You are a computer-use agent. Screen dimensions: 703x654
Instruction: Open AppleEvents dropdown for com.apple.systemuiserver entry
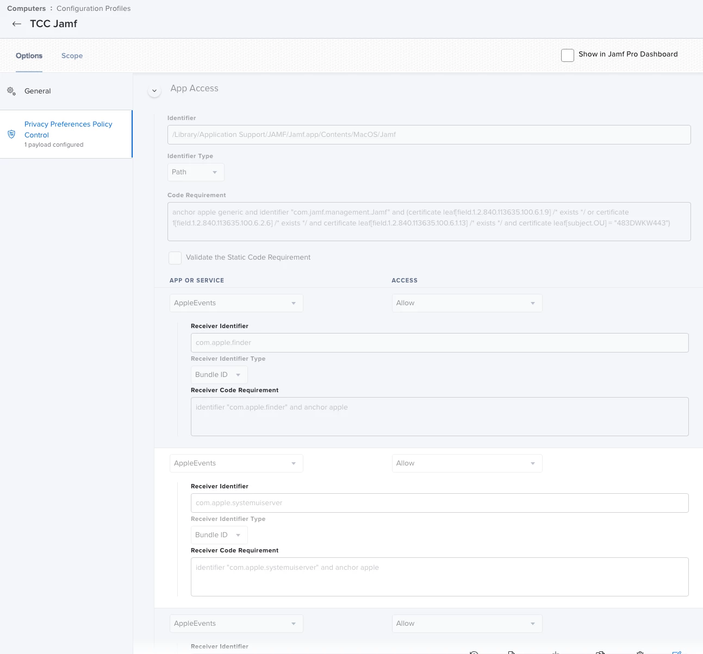pos(236,463)
